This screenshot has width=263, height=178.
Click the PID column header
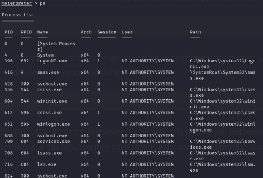(x=9, y=32)
